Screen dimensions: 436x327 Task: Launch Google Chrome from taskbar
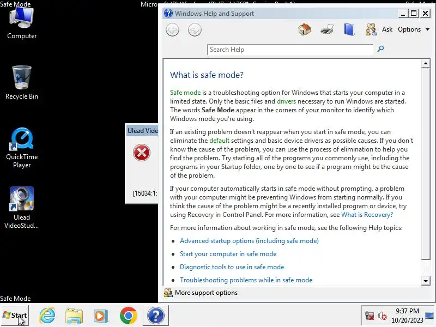[x=129, y=316]
